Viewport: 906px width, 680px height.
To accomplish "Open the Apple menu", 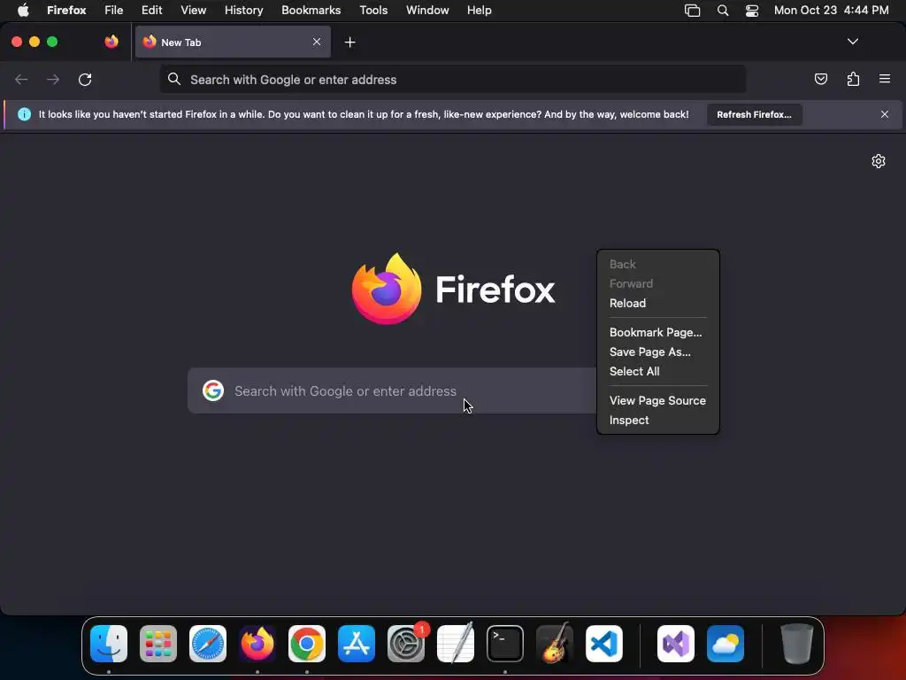I will [x=23, y=11].
